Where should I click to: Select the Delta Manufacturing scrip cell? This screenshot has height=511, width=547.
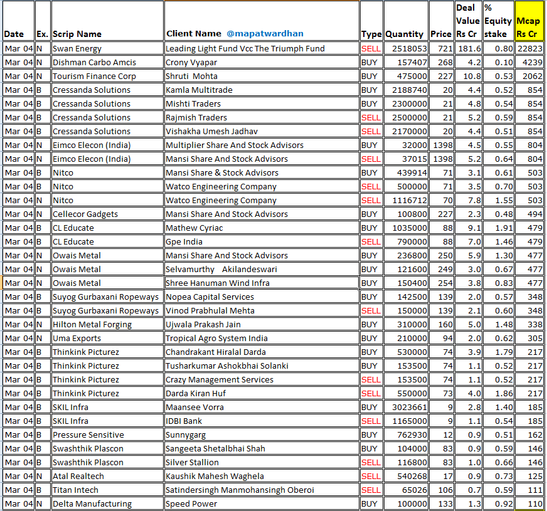107,503
